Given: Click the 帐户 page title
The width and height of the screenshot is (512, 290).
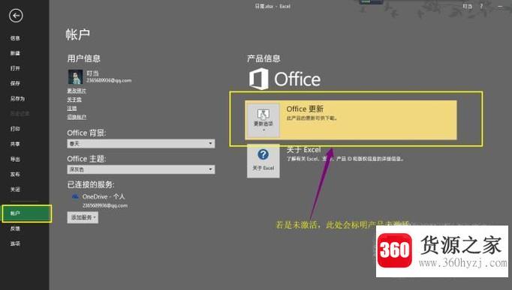Looking at the screenshot, I should coord(78,34).
